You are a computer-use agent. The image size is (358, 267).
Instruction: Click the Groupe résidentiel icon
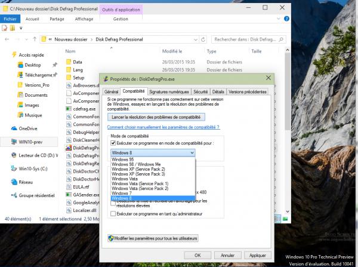(14, 195)
